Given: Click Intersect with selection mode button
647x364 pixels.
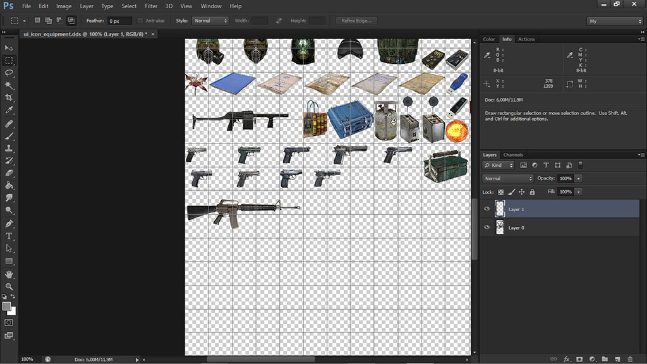Looking at the screenshot, I should pos(71,20).
